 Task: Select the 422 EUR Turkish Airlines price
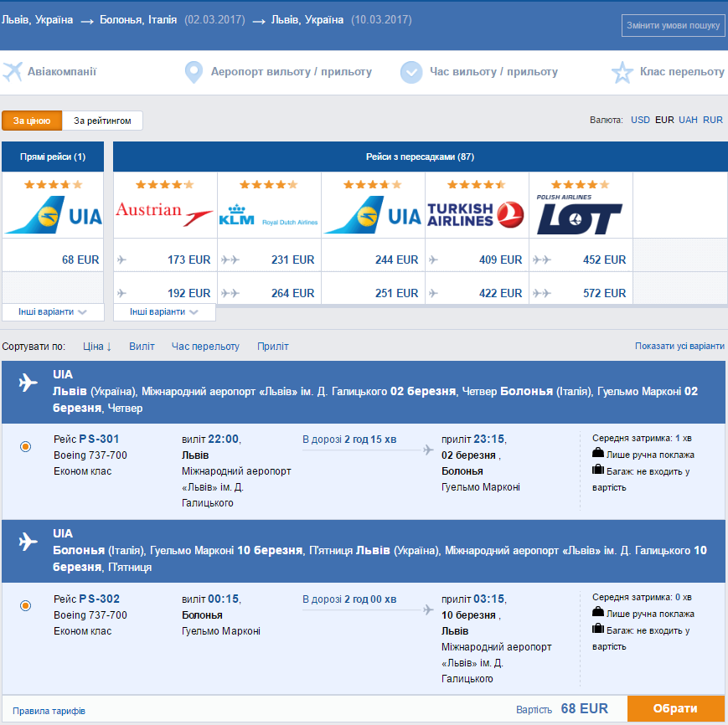click(x=500, y=293)
